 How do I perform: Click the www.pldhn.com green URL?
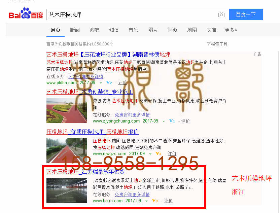[62, 83]
